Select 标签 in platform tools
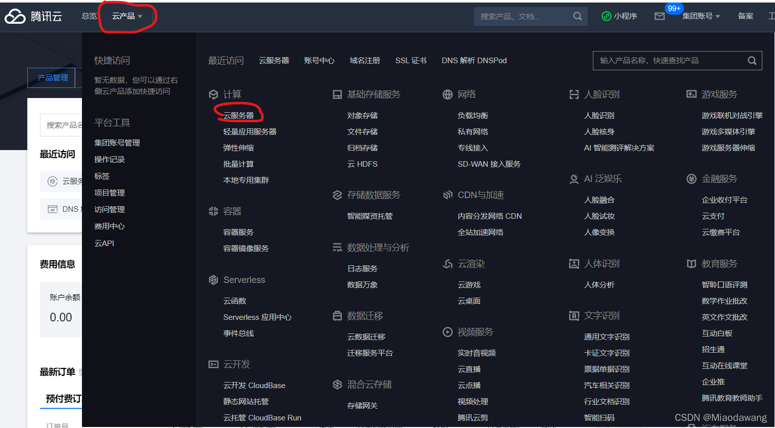Image resolution: width=775 pixels, height=428 pixels. (x=102, y=176)
